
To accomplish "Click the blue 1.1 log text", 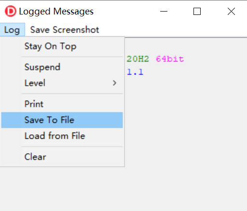I will coord(135,72).
